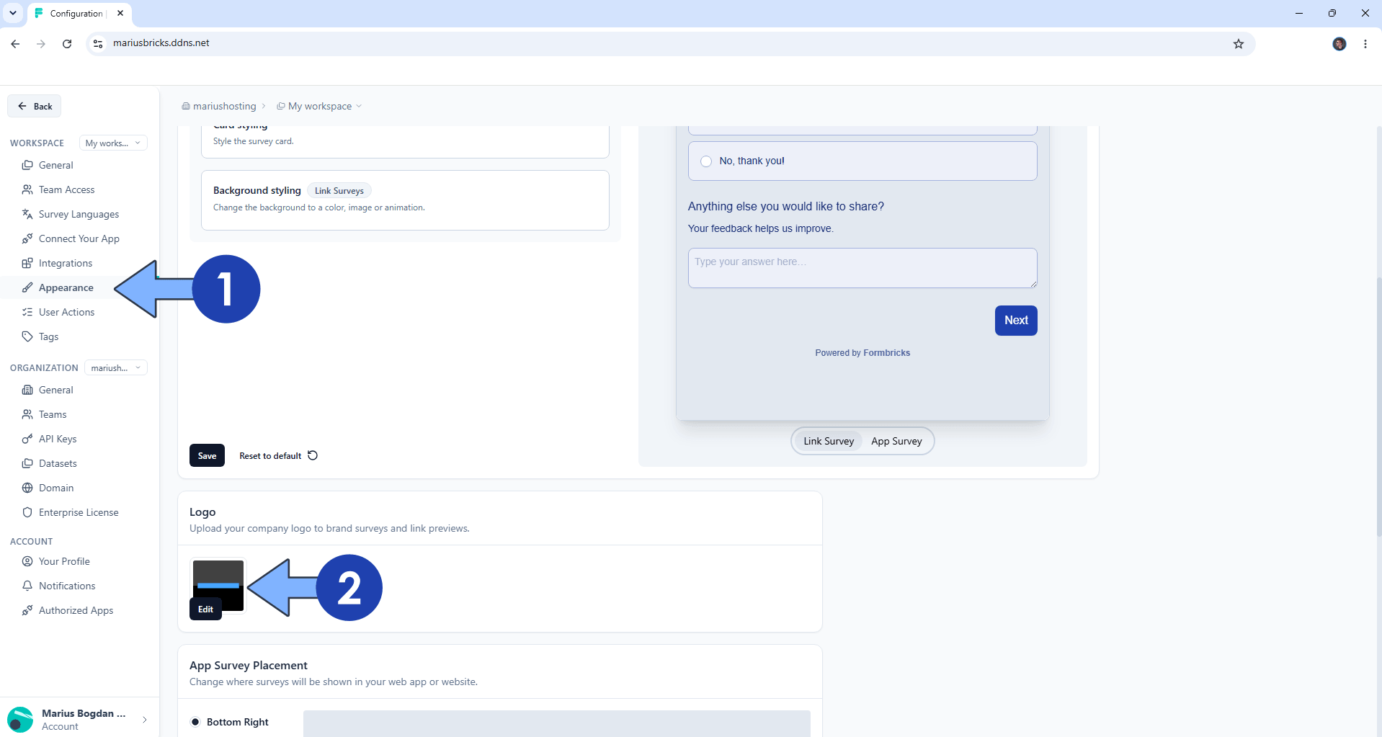Click the 'Type your answer here' field

(862, 268)
